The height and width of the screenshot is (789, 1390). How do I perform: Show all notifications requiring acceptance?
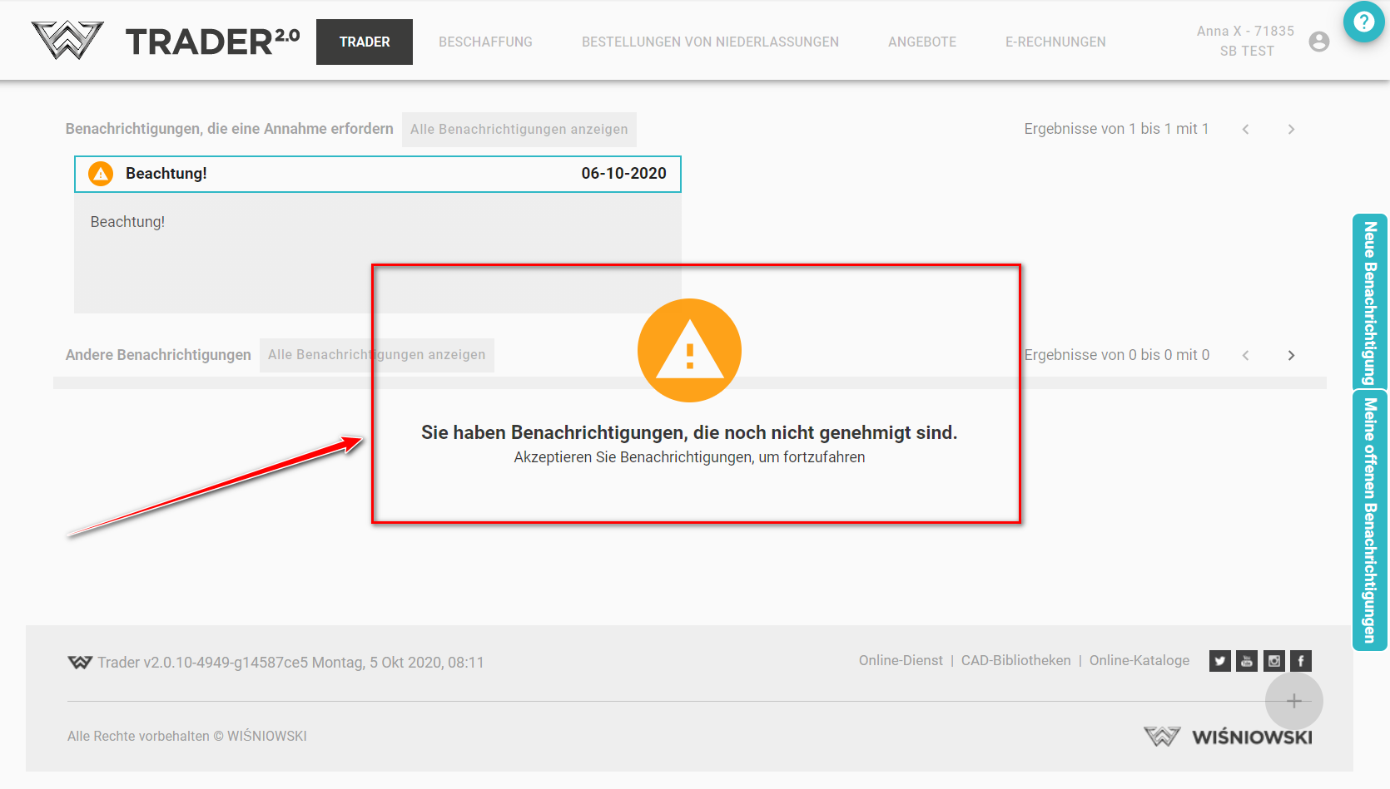point(519,130)
